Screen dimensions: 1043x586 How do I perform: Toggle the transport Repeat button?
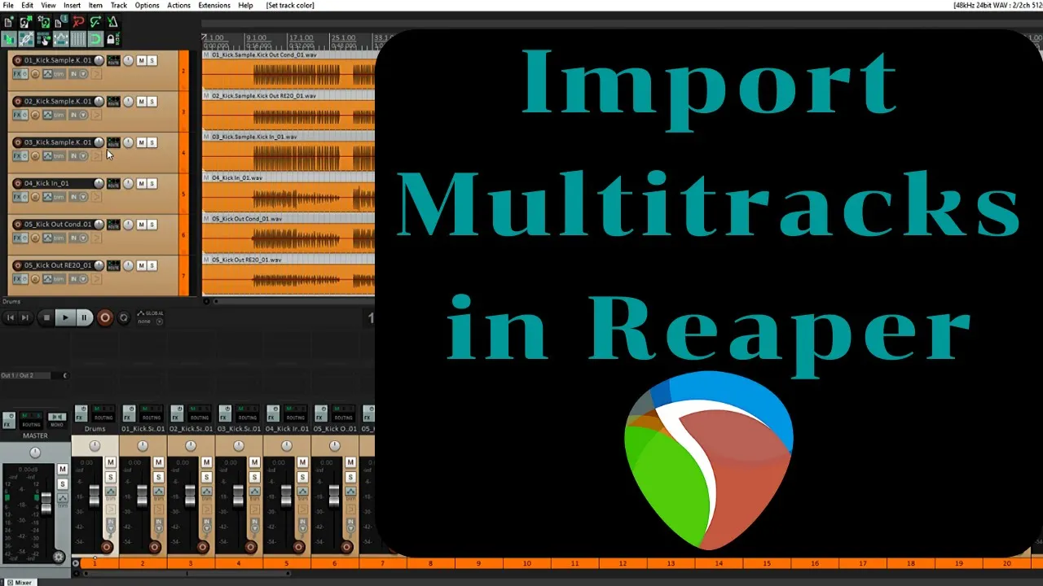coord(124,318)
